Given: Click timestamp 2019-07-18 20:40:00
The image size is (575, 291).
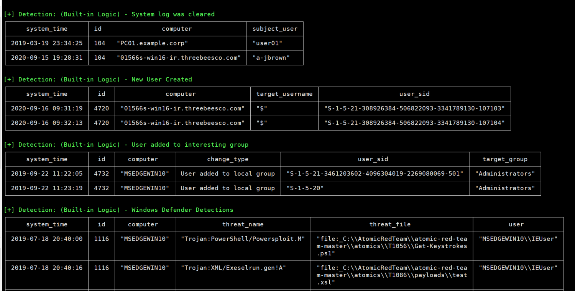Looking at the screenshot, I should coord(47,239).
